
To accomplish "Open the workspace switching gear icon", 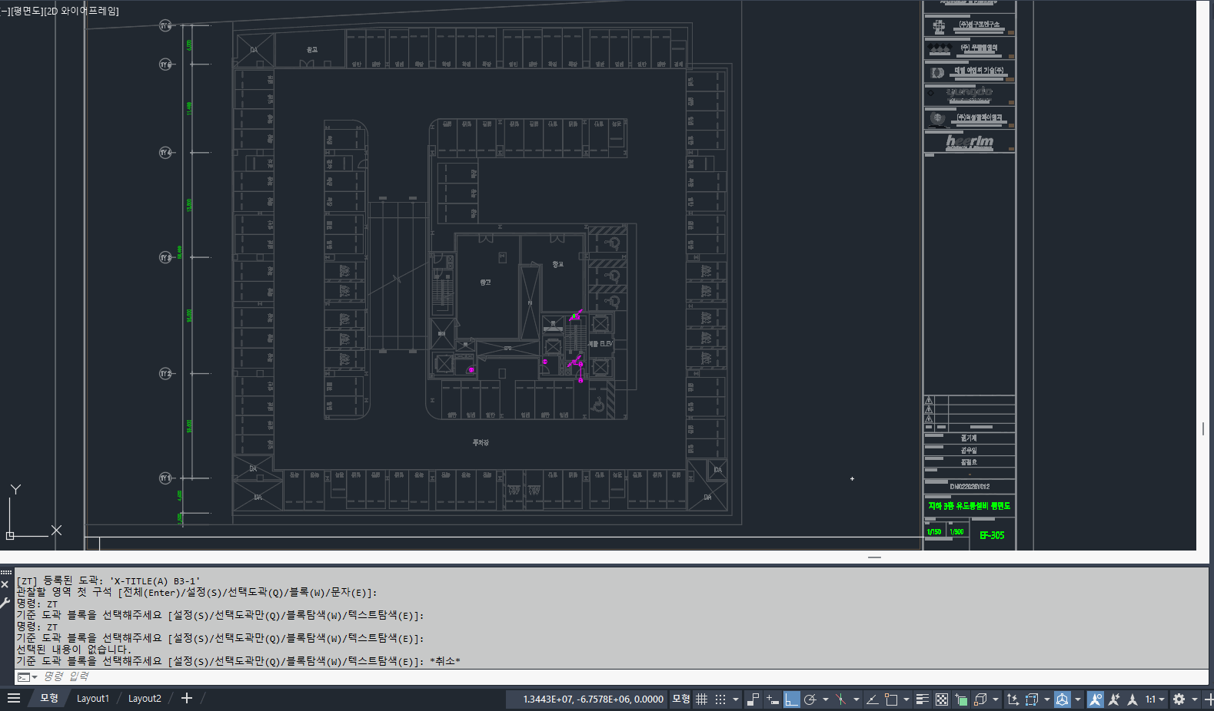I will click(1179, 699).
